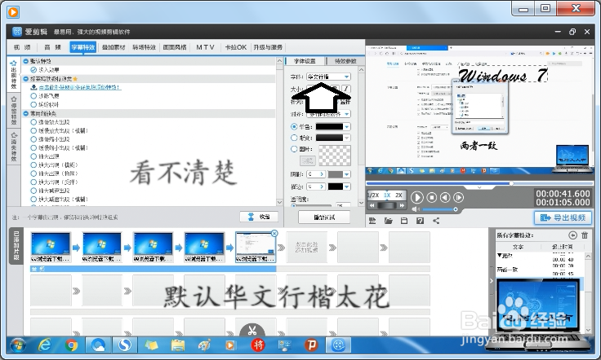Viewport: 601px width, 360px height.
Task: Click the scissors cut icon above the taskbar
Action: tap(252, 331)
